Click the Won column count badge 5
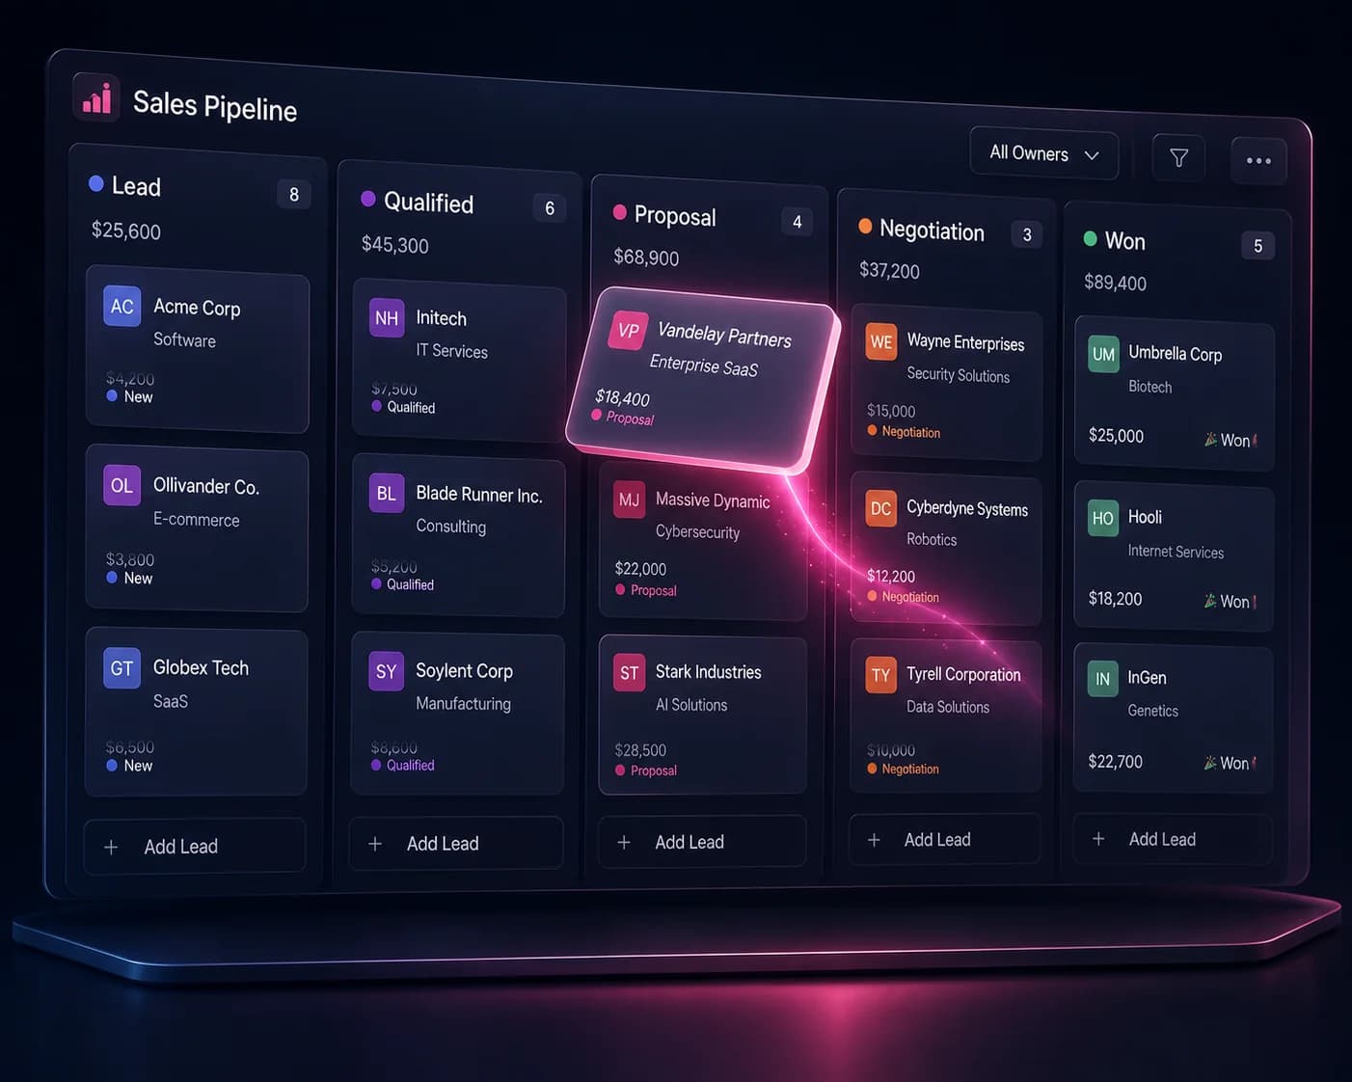Image resolution: width=1352 pixels, height=1082 pixels. (1257, 246)
